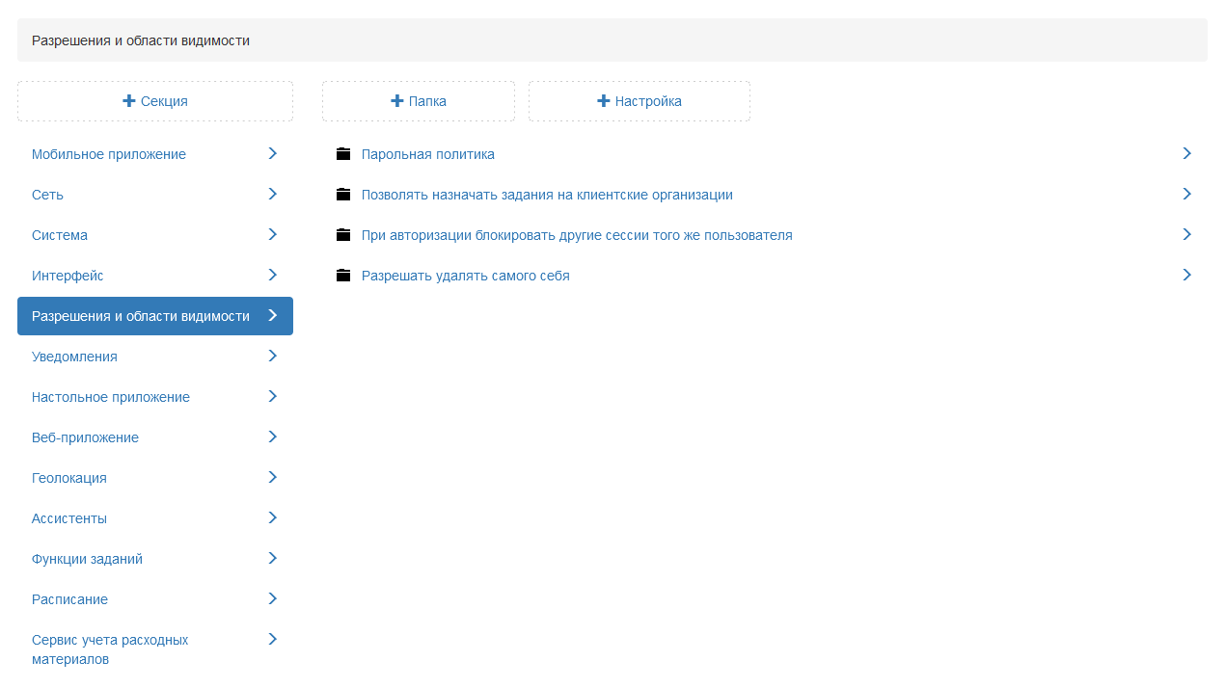Open the Уведомления section

(x=74, y=357)
